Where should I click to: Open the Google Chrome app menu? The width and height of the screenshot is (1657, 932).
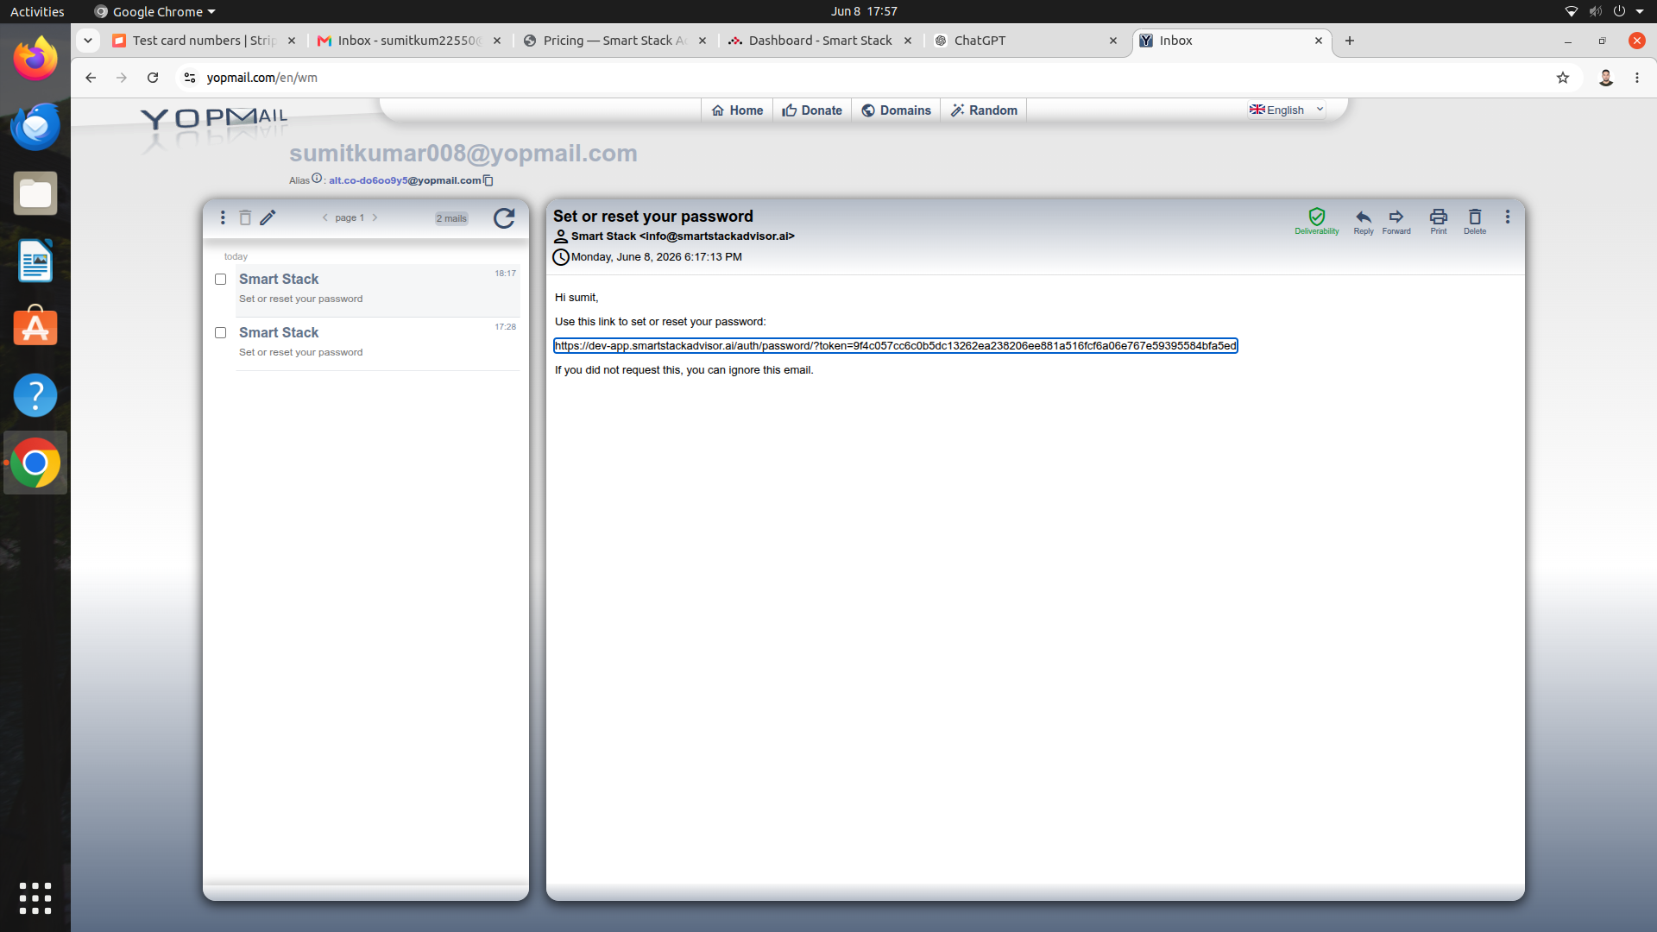point(155,12)
